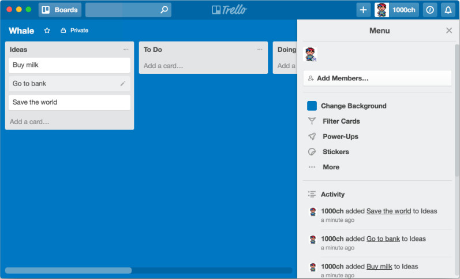Viewport: 460px width, 279px height.
Task: Open the Go to bank card
Action: (69, 83)
